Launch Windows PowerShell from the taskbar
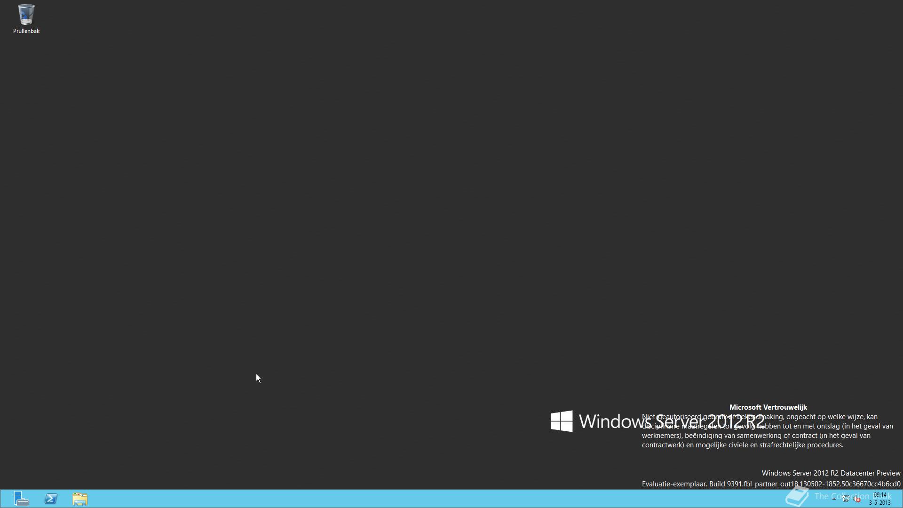Image resolution: width=903 pixels, height=508 pixels. pos(51,499)
